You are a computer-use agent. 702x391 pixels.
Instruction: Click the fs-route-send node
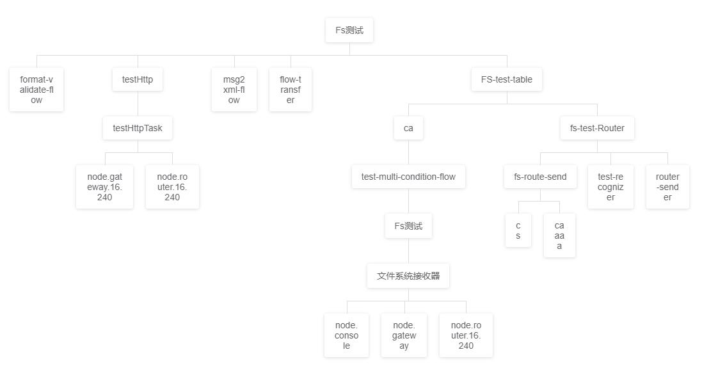(x=540, y=177)
